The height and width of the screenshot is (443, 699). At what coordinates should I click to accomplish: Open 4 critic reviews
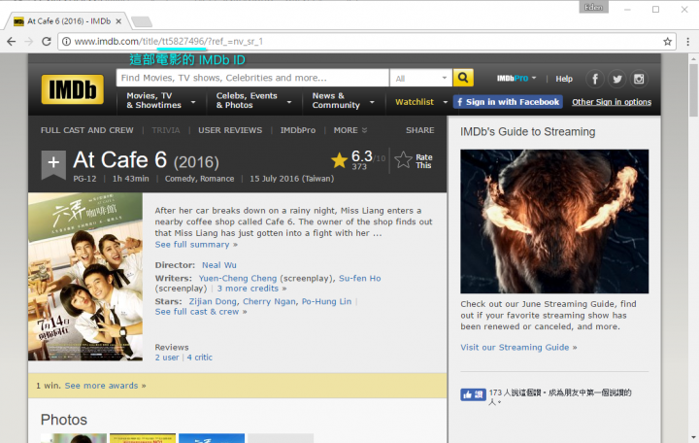click(x=199, y=358)
